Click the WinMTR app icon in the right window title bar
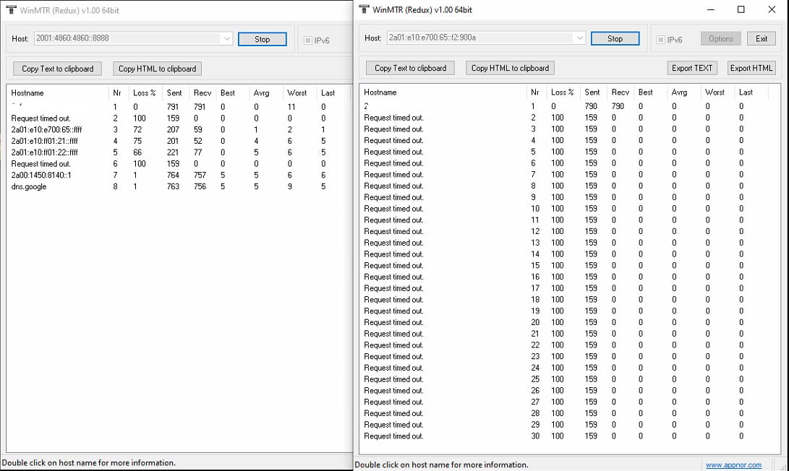Image resolution: width=789 pixels, height=471 pixels. [363, 9]
